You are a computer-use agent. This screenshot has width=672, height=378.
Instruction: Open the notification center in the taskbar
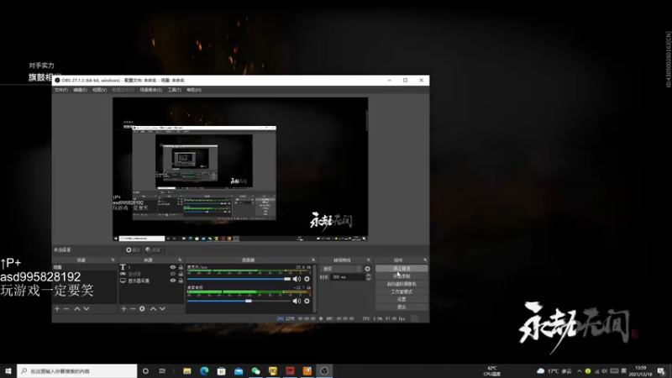click(x=661, y=371)
